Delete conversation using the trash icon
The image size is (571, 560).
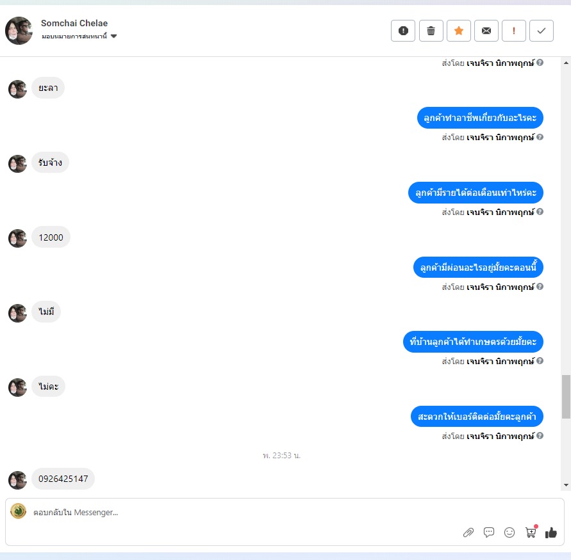point(431,31)
